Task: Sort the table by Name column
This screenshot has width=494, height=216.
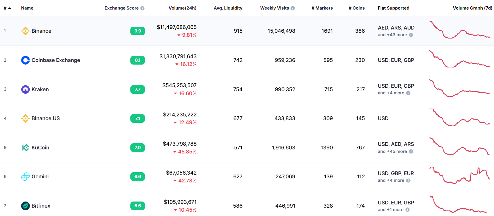Action: (27, 8)
